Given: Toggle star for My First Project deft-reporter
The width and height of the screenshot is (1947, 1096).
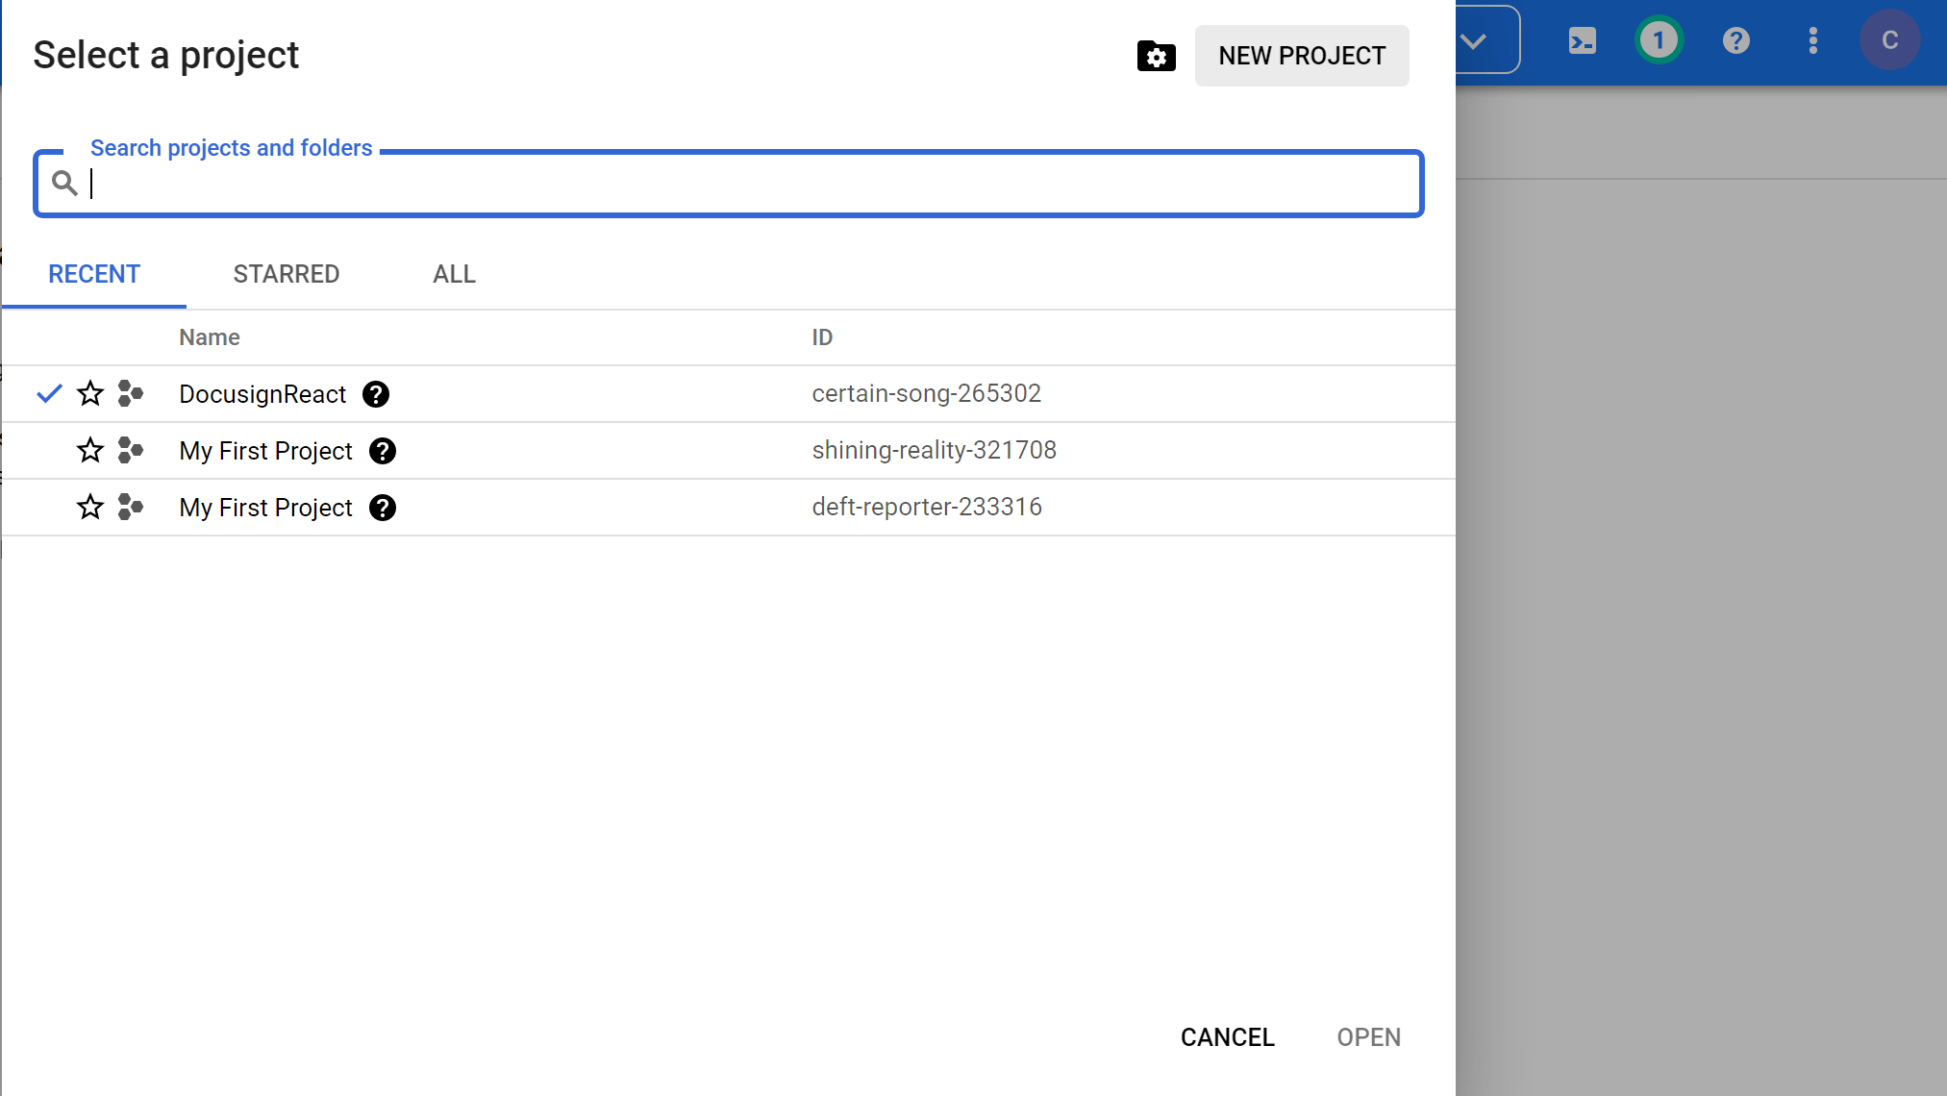Looking at the screenshot, I should (x=91, y=507).
